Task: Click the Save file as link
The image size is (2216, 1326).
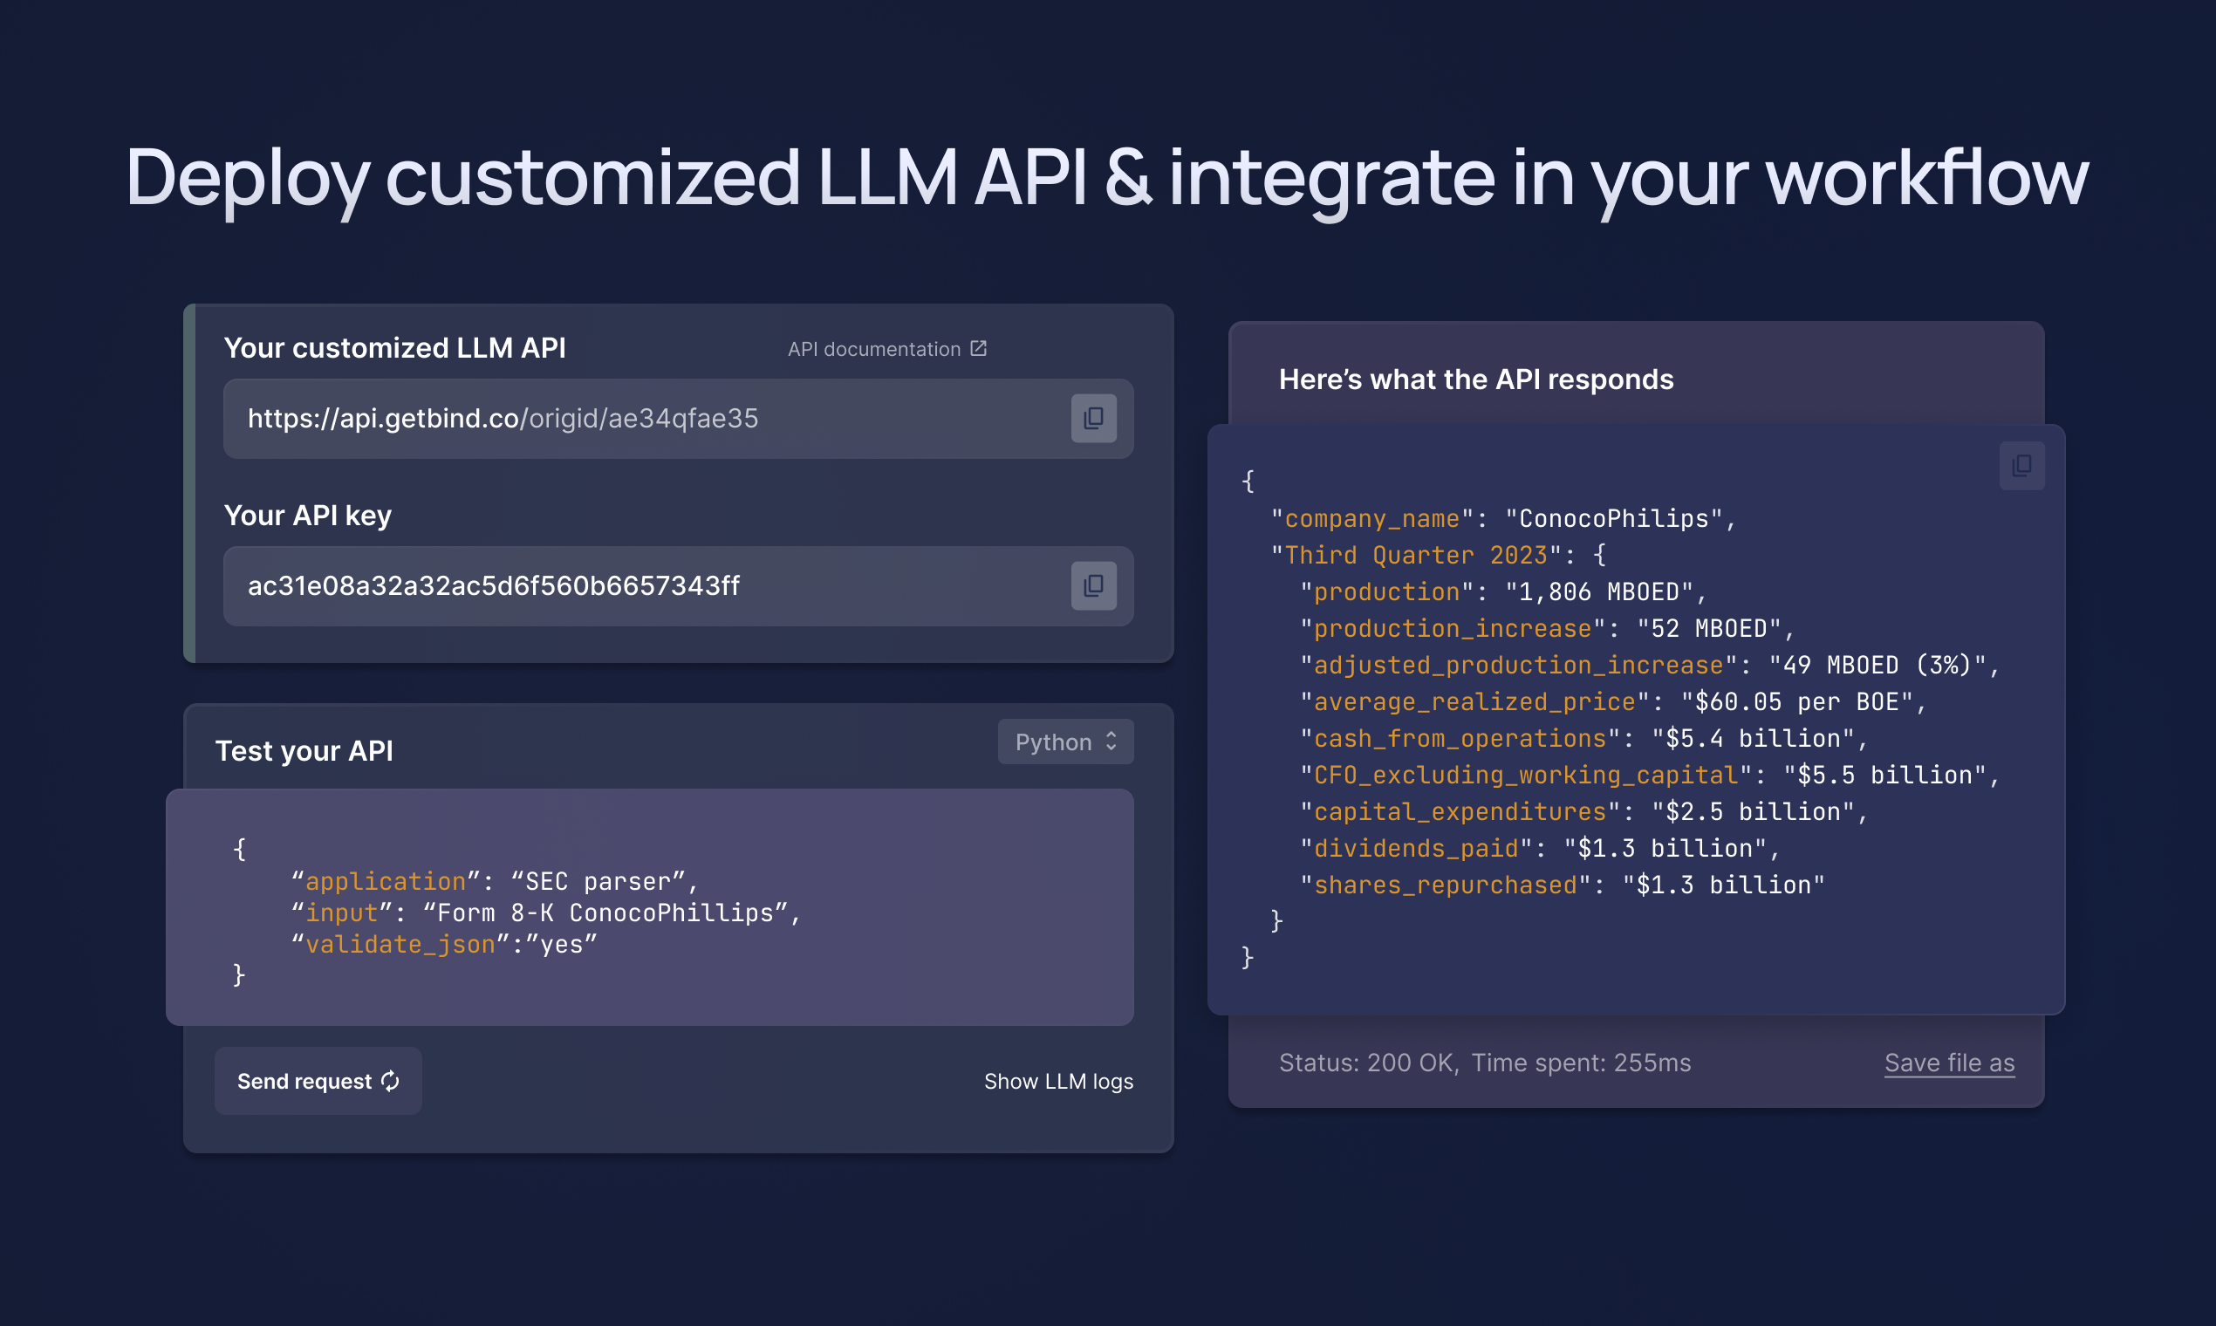Action: pyautogui.click(x=1949, y=1063)
